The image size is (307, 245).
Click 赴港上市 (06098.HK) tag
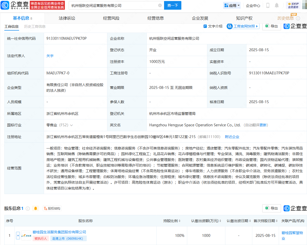pyautogui.click(x=68, y=238)
